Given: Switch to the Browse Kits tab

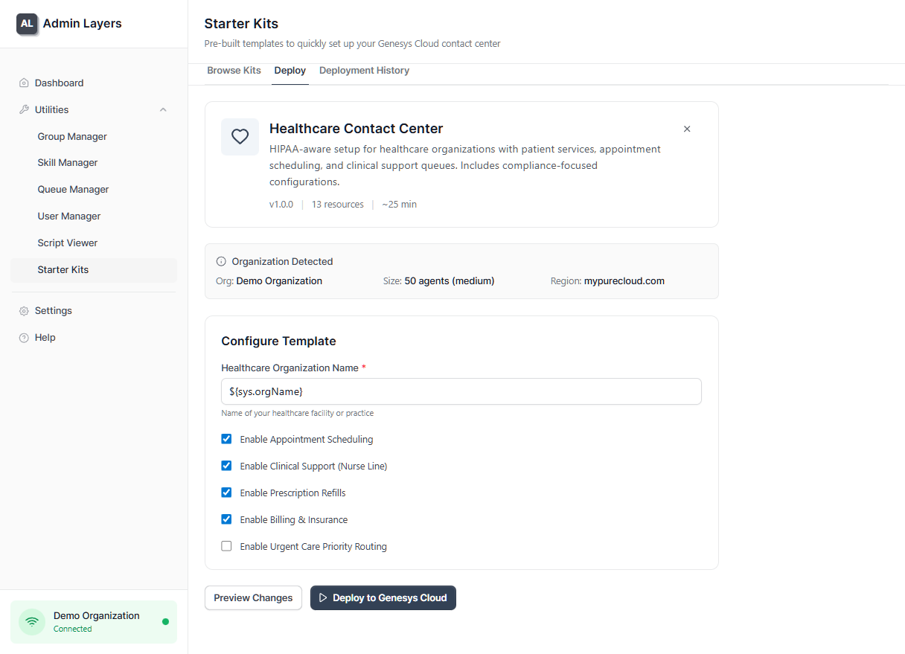Looking at the screenshot, I should pos(234,70).
